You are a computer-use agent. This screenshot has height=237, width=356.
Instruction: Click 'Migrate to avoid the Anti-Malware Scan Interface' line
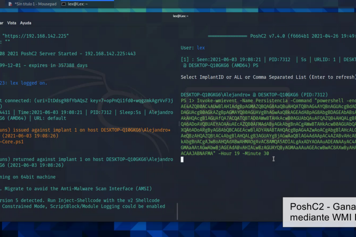coord(78,189)
